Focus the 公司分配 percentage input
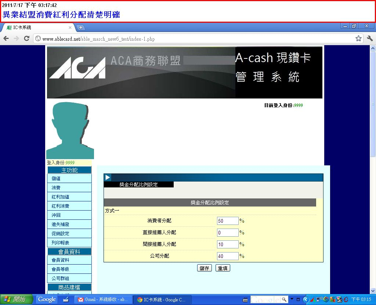This screenshot has width=376, height=305. tap(227, 256)
